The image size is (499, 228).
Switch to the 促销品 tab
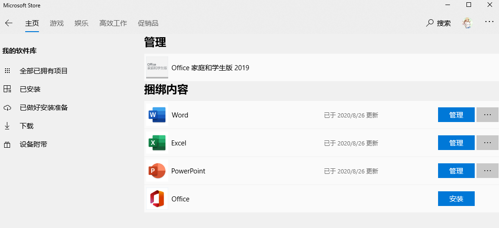point(148,23)
